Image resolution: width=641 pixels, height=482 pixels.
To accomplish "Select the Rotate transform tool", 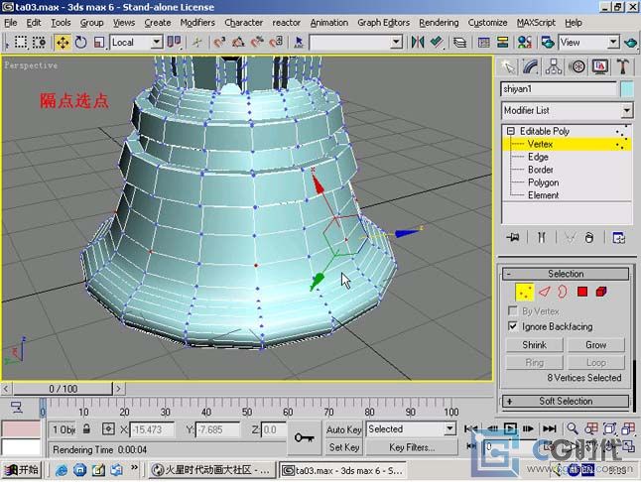I will [x=81, y=42].
